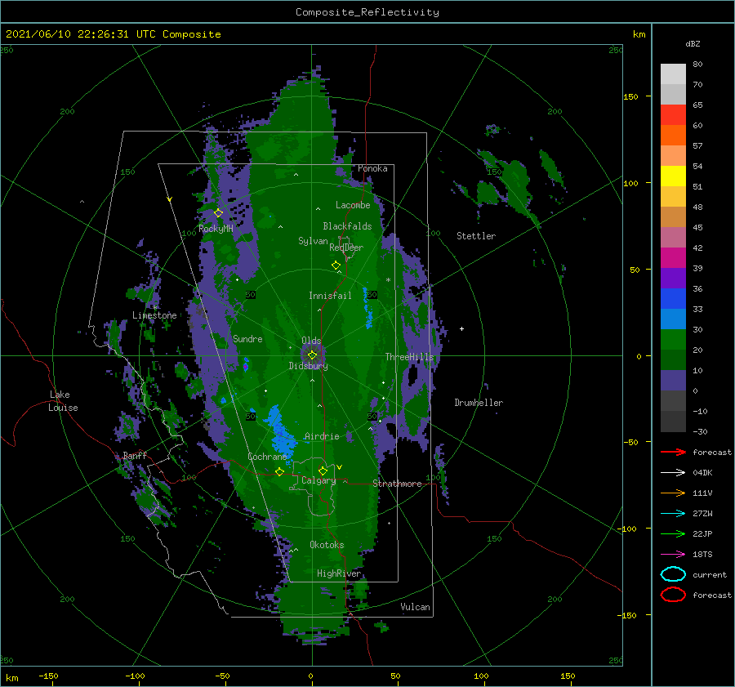Click the cyan 27ZW arrow icon
The width and height of the screenshot is (735, 687).
673,514
